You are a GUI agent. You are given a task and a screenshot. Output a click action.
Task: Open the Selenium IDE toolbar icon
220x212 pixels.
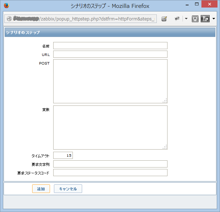pos(164,19)
